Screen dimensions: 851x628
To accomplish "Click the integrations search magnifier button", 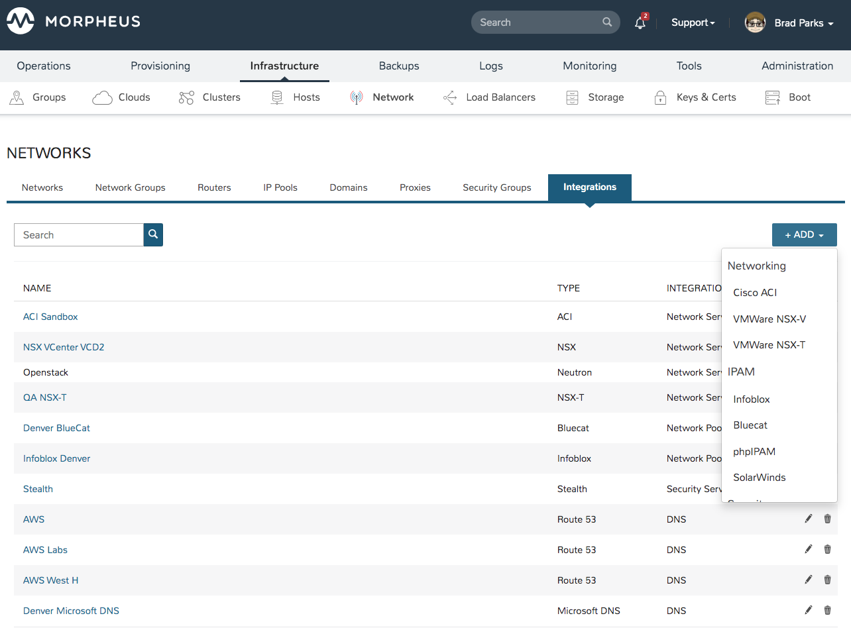I will [153, 235].
